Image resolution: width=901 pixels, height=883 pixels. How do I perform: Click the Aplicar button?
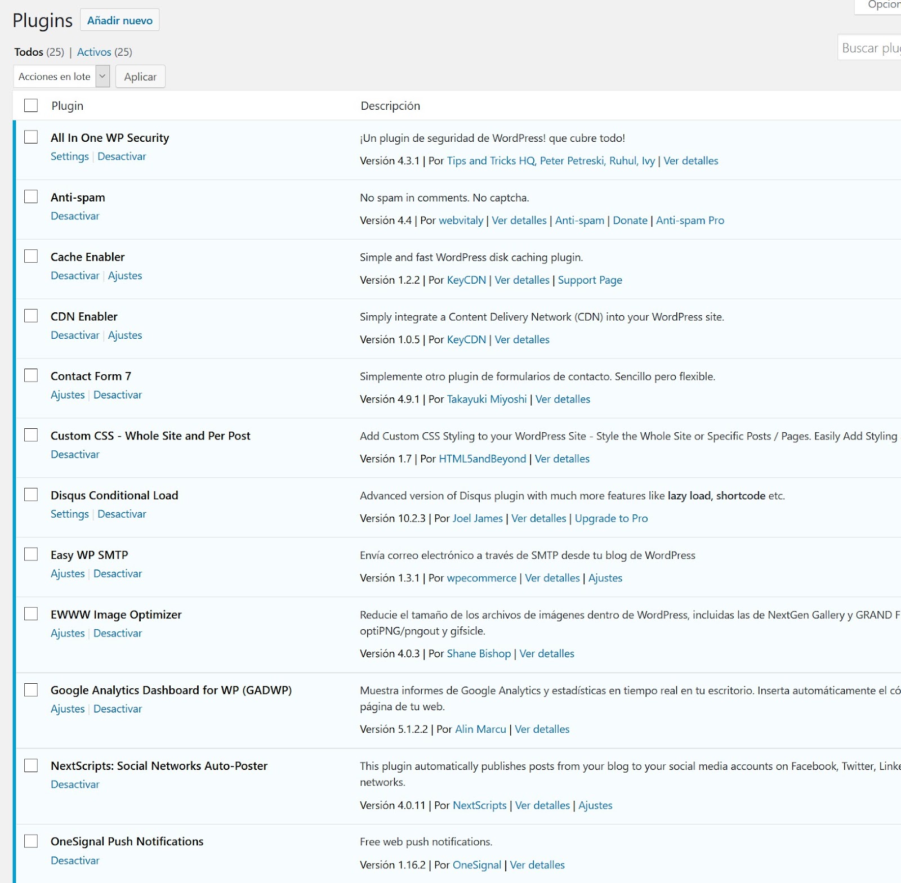[140, 77]
